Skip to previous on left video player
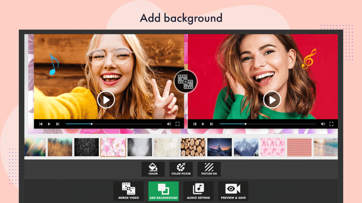 coord(41,124)
